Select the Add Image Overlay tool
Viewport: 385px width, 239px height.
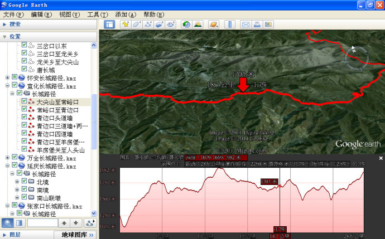pos(160,25)
